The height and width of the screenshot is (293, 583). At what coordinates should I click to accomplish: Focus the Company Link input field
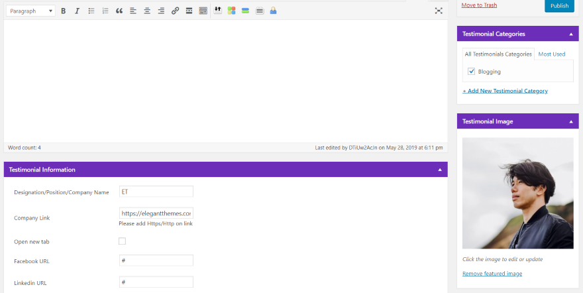[x=156, y=213]
